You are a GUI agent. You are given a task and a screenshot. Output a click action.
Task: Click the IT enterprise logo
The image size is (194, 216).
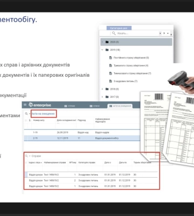click(40, 105)
